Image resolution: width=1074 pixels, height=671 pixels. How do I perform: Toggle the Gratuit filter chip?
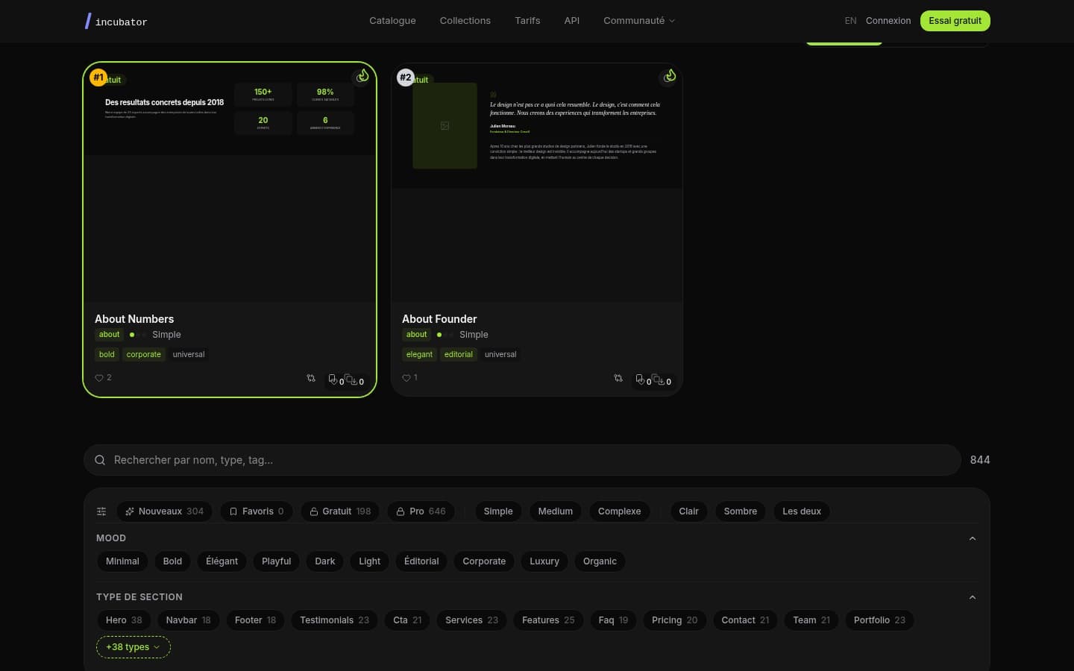(340, 511)
